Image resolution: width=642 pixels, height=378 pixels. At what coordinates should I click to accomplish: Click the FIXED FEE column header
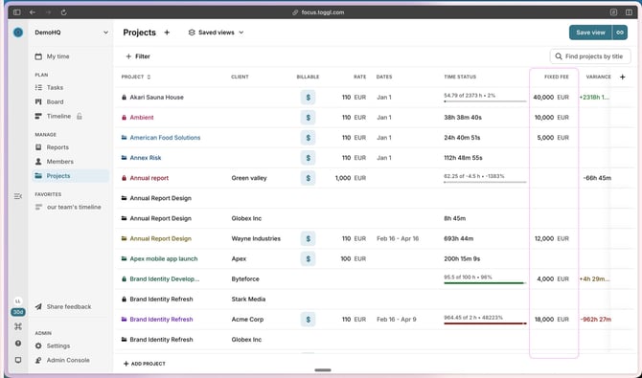[x=557, y=77]
